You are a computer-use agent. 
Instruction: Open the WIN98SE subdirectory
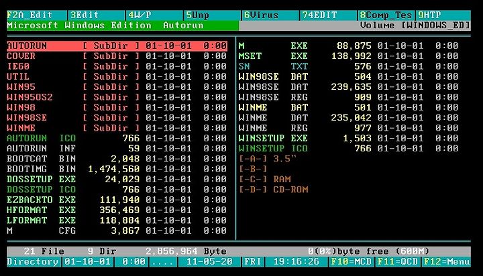pyautogui.click(x=117, y=117)
